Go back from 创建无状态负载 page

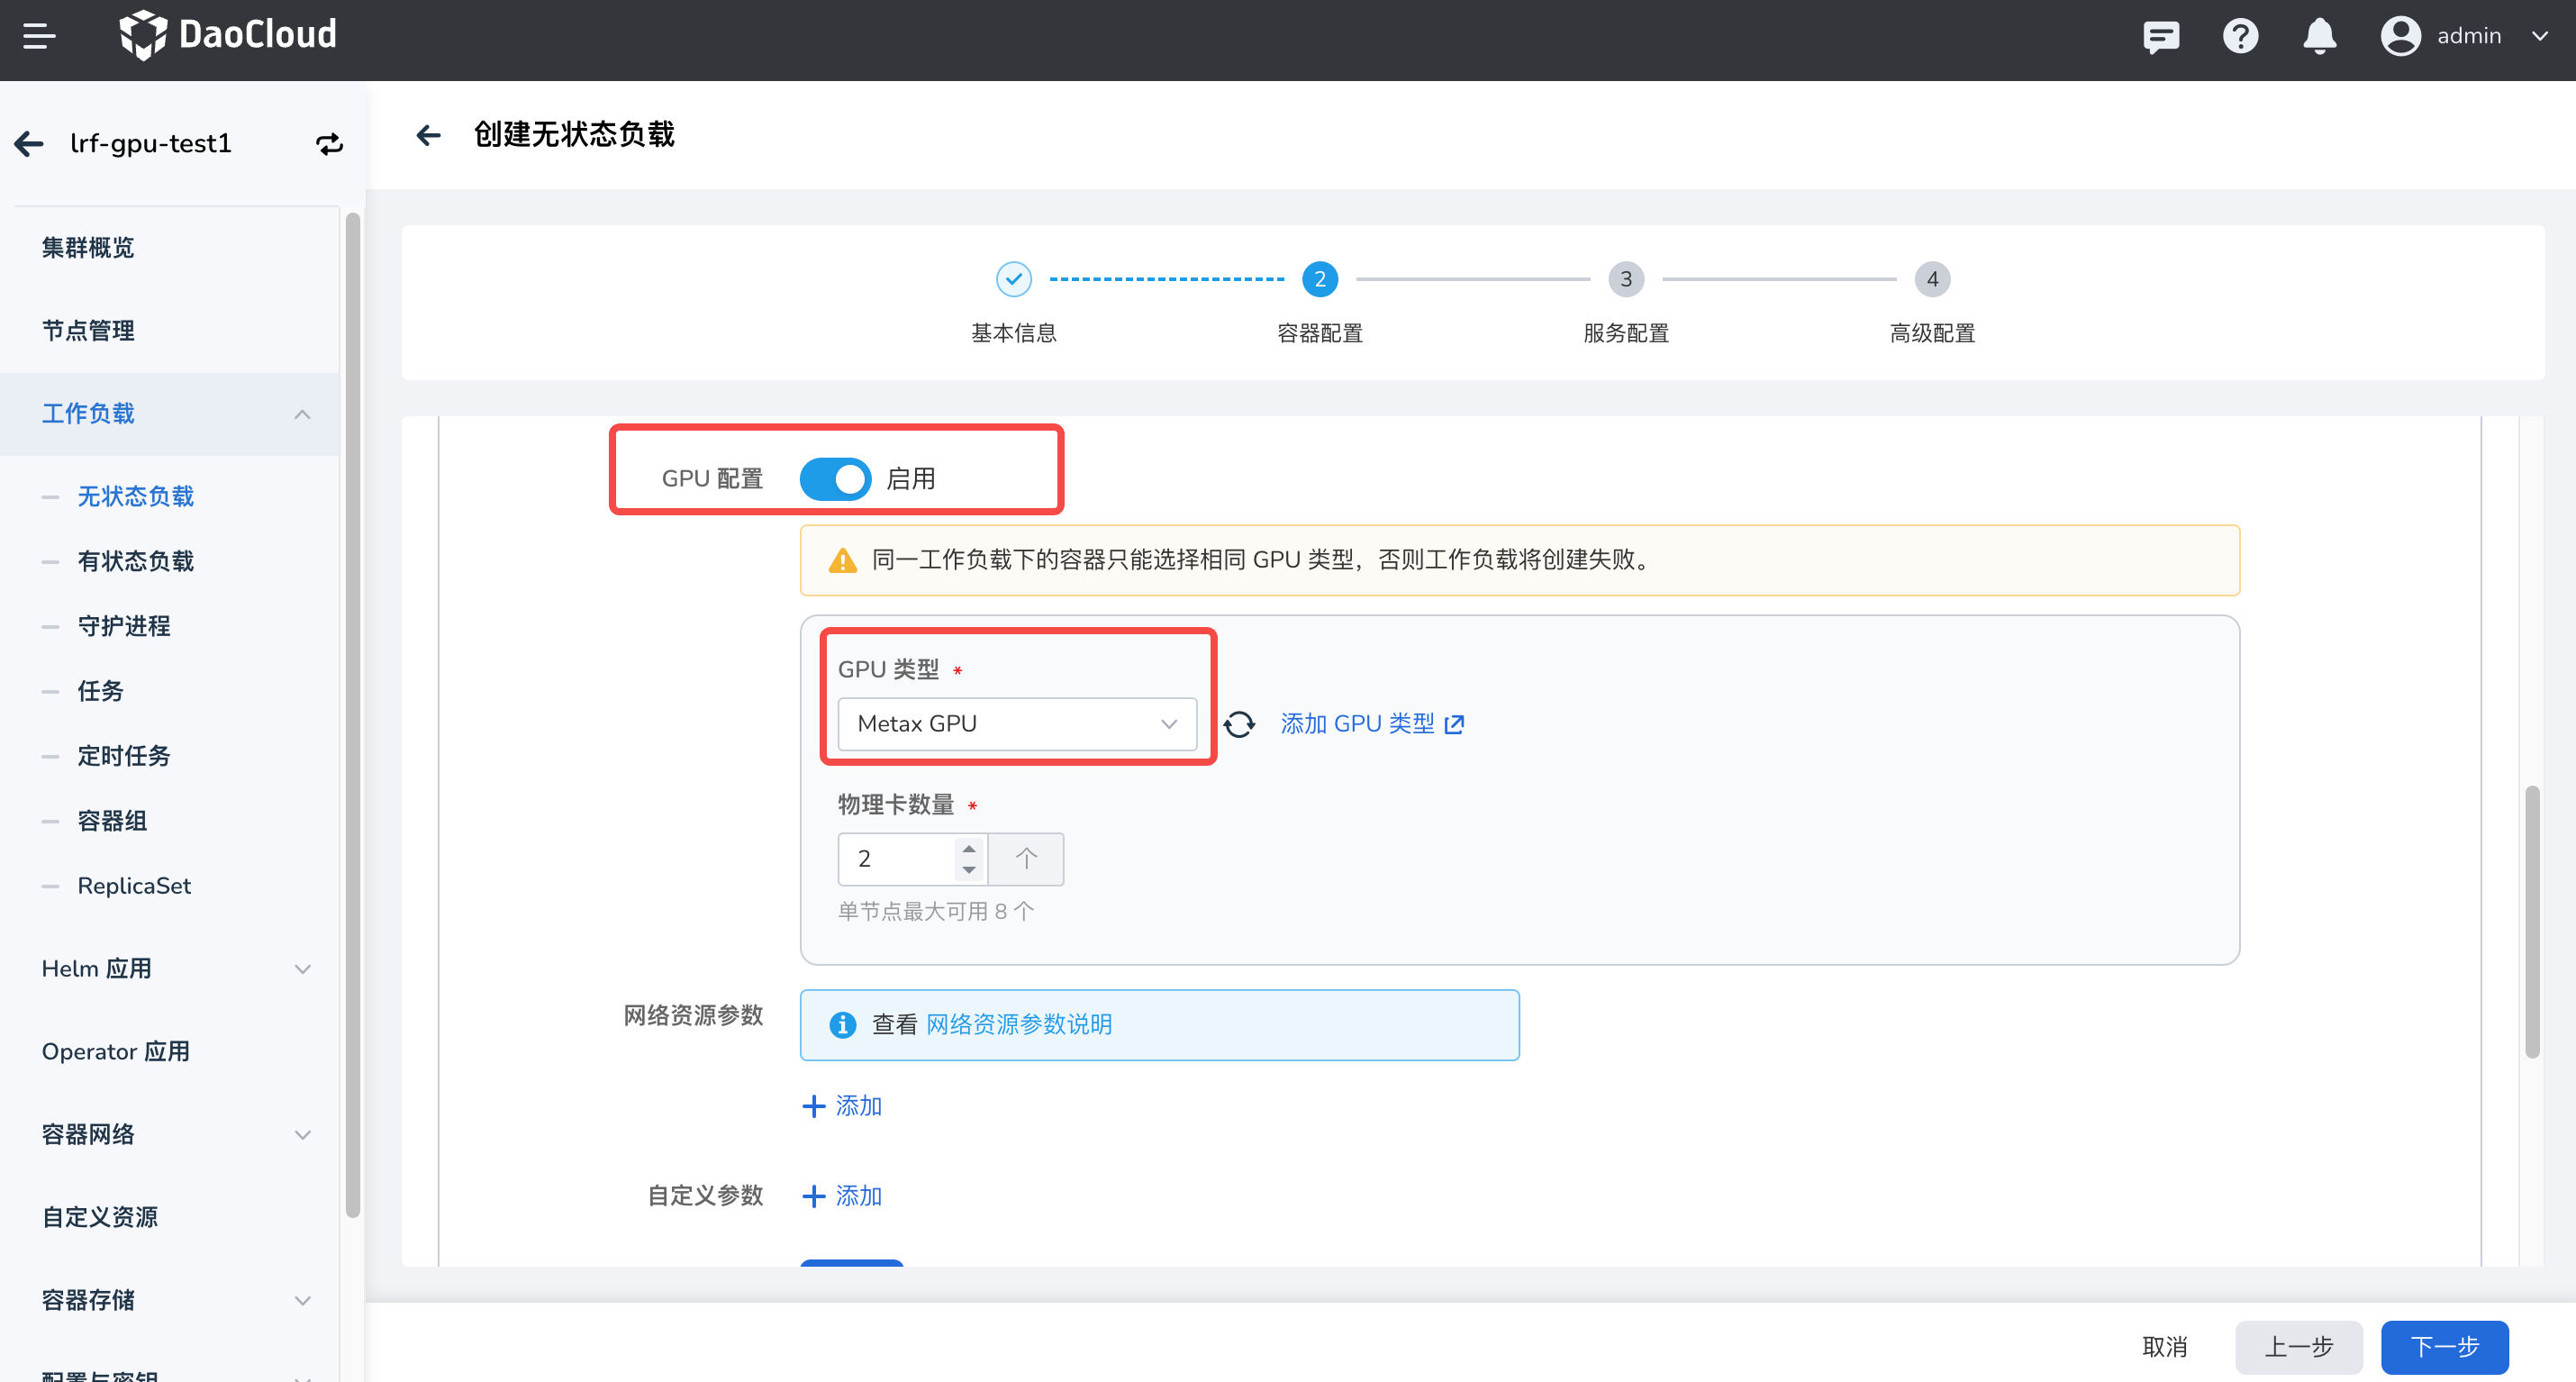pyautogui.click(x=429, y=135)
